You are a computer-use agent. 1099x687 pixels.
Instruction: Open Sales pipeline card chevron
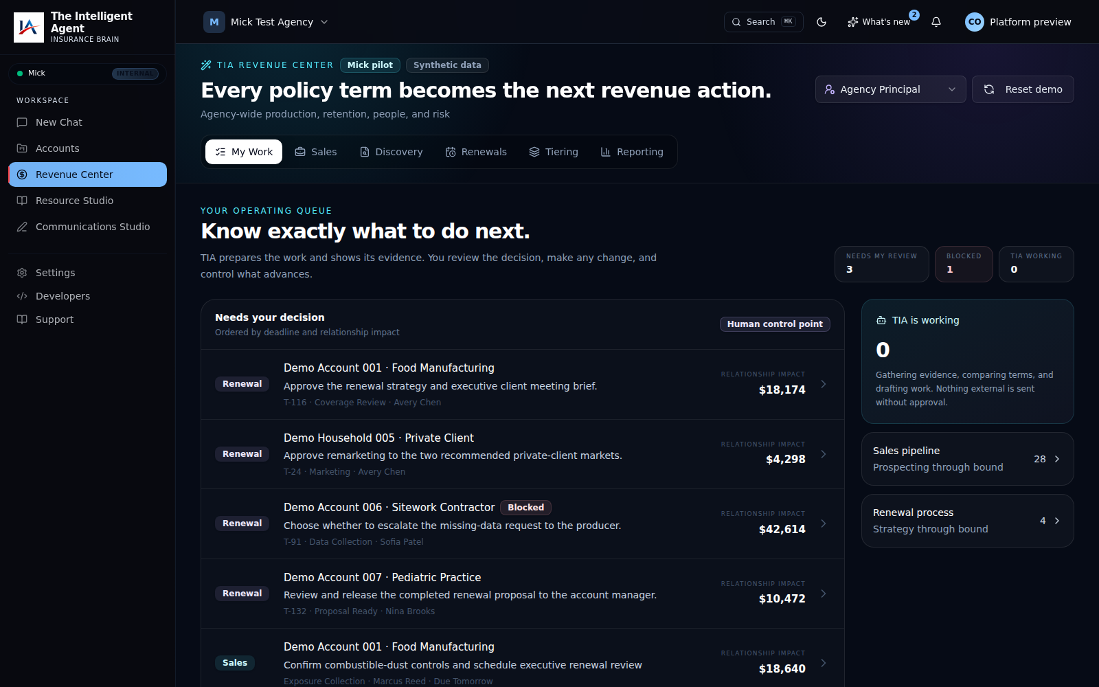[1057, 459]
